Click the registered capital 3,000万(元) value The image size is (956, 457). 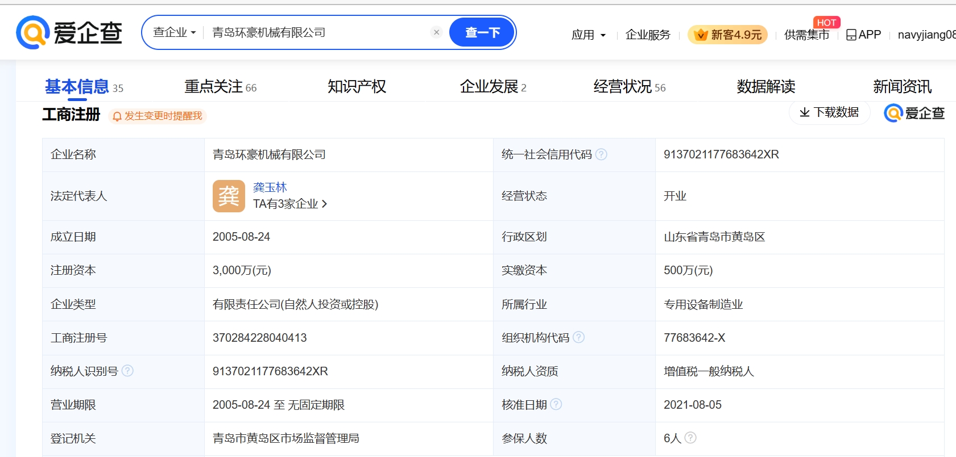[242, 270]
